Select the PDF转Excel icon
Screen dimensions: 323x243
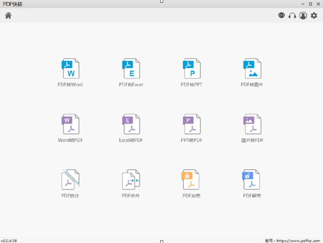(131, 69)
